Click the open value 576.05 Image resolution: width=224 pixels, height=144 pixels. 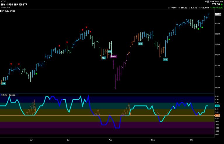(x=174, y=8)
